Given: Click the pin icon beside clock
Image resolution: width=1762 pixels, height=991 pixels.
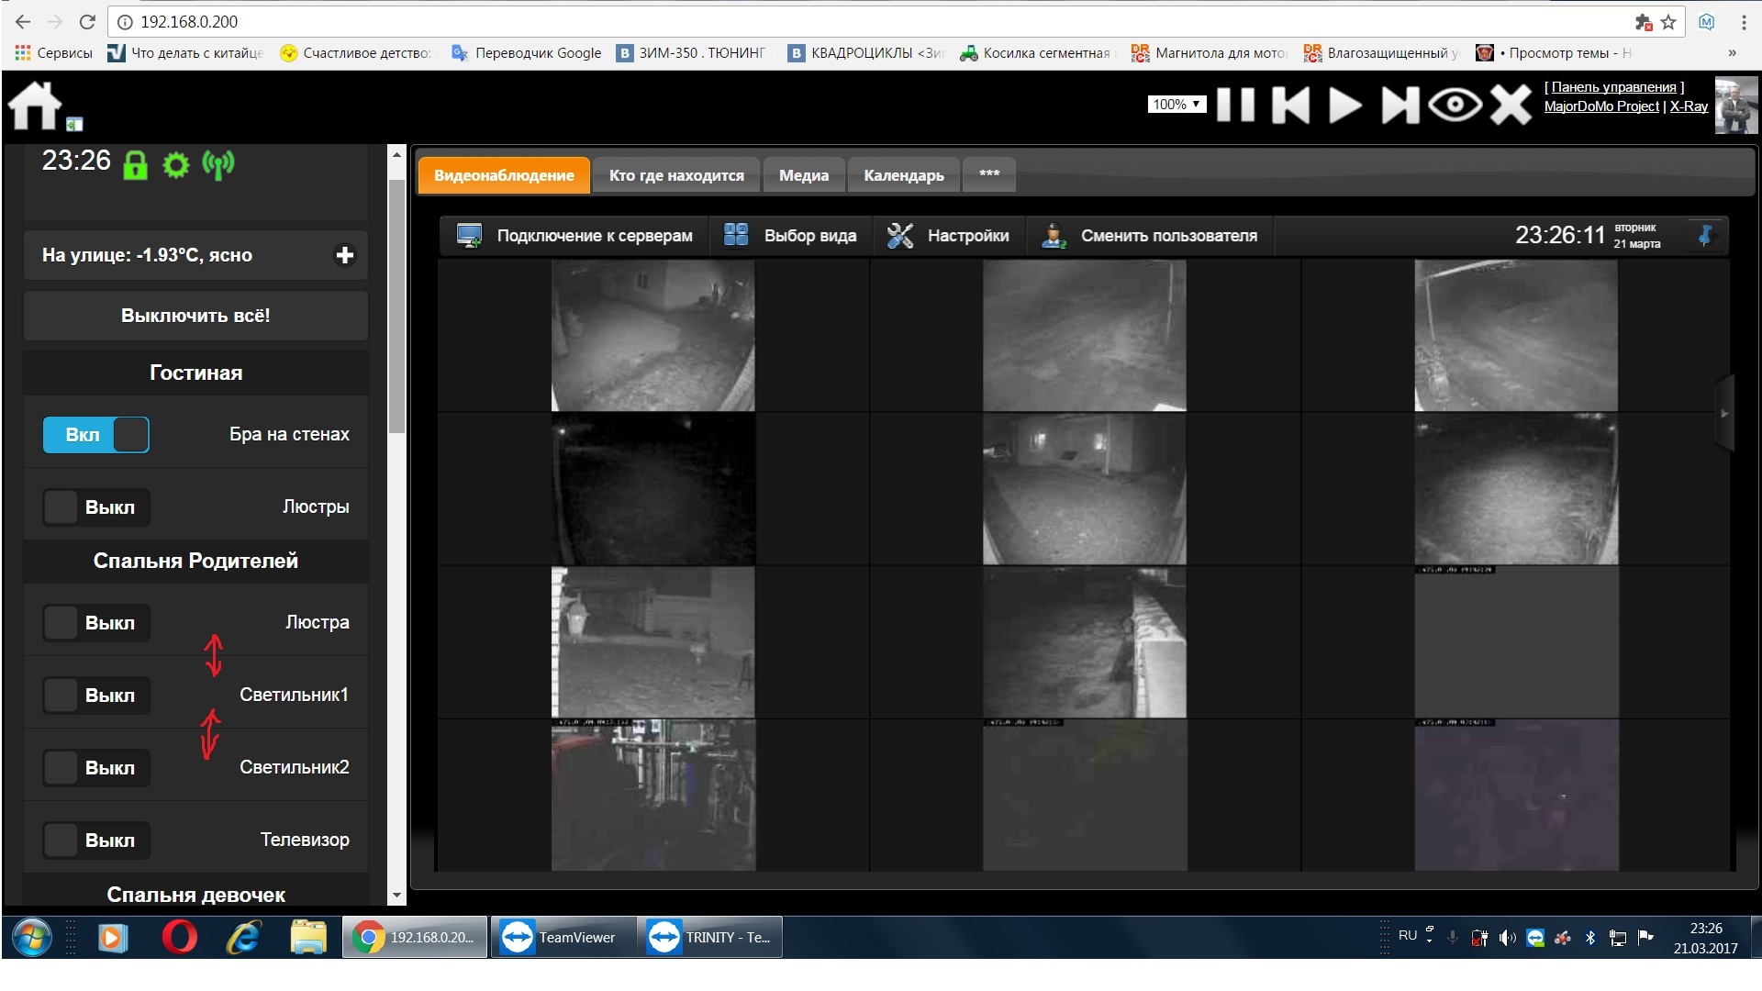Looking at the screenshot, I should pos(1705,236).
